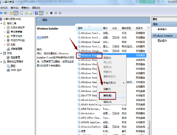
Task: Click the Restart Service toolbar icon
Action: pyautogui.click(x=60, y=13)
